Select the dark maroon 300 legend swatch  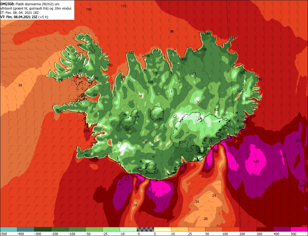265,229
